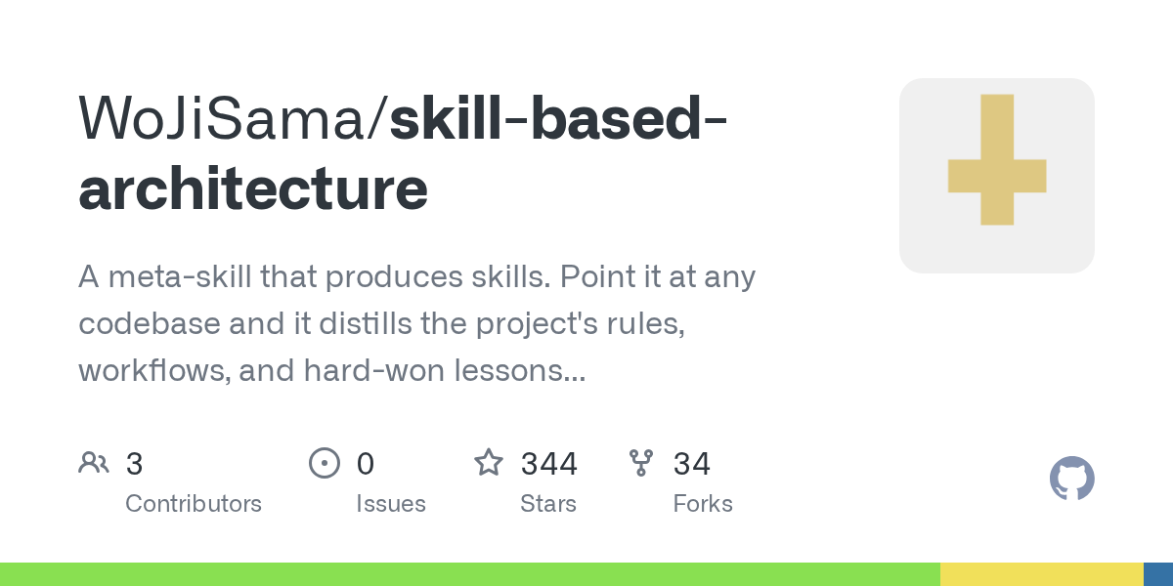Select the issues count 0
1173x586 pixels.
click(x=366, y=464)
